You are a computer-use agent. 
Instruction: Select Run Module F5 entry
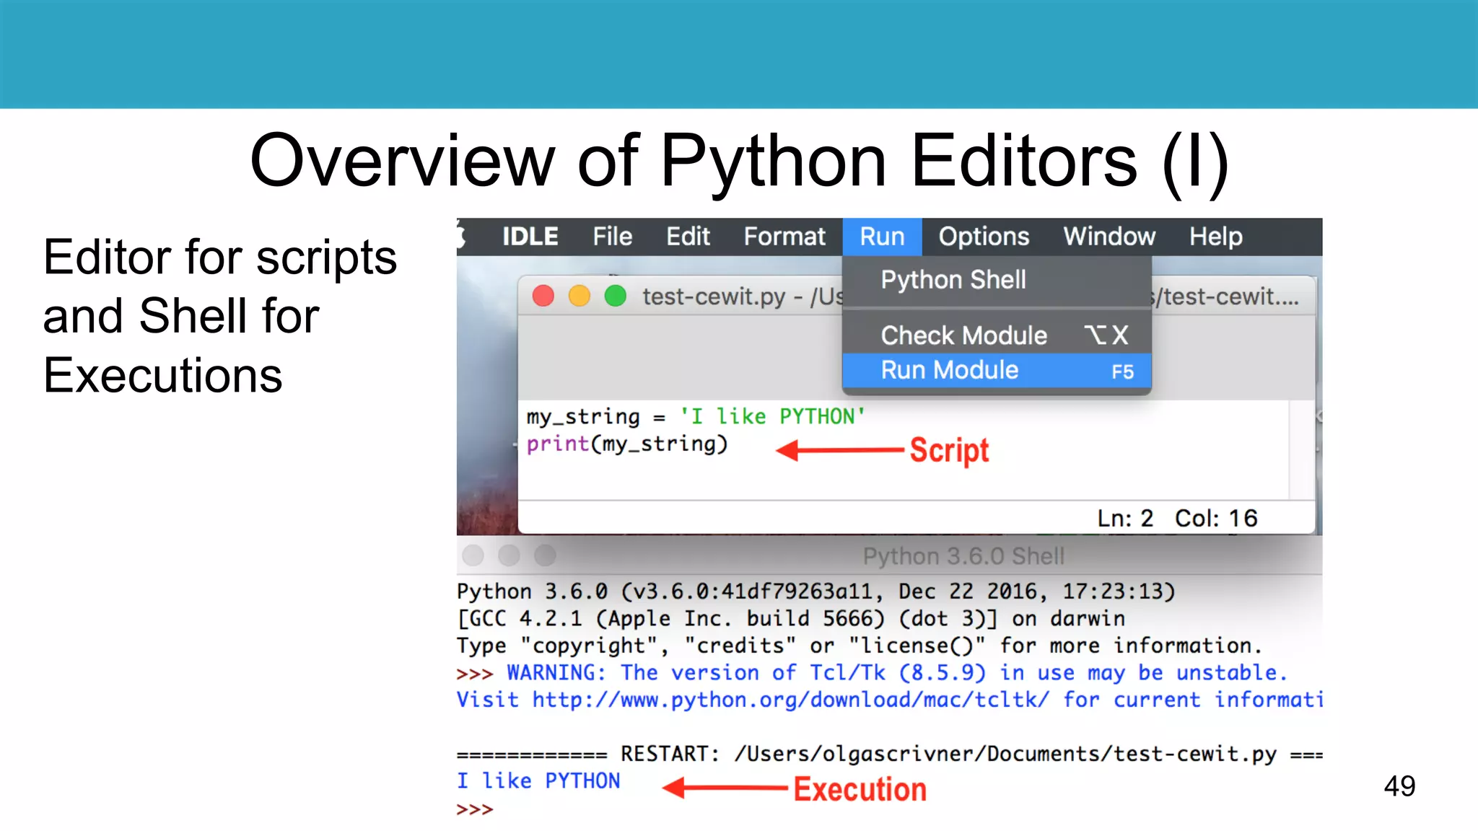(x=950, y=370)
